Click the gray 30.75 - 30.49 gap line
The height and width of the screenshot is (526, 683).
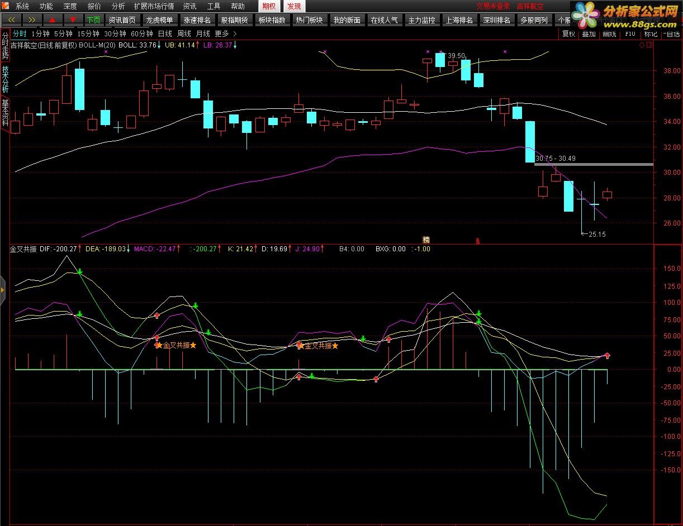click(594, 164)
